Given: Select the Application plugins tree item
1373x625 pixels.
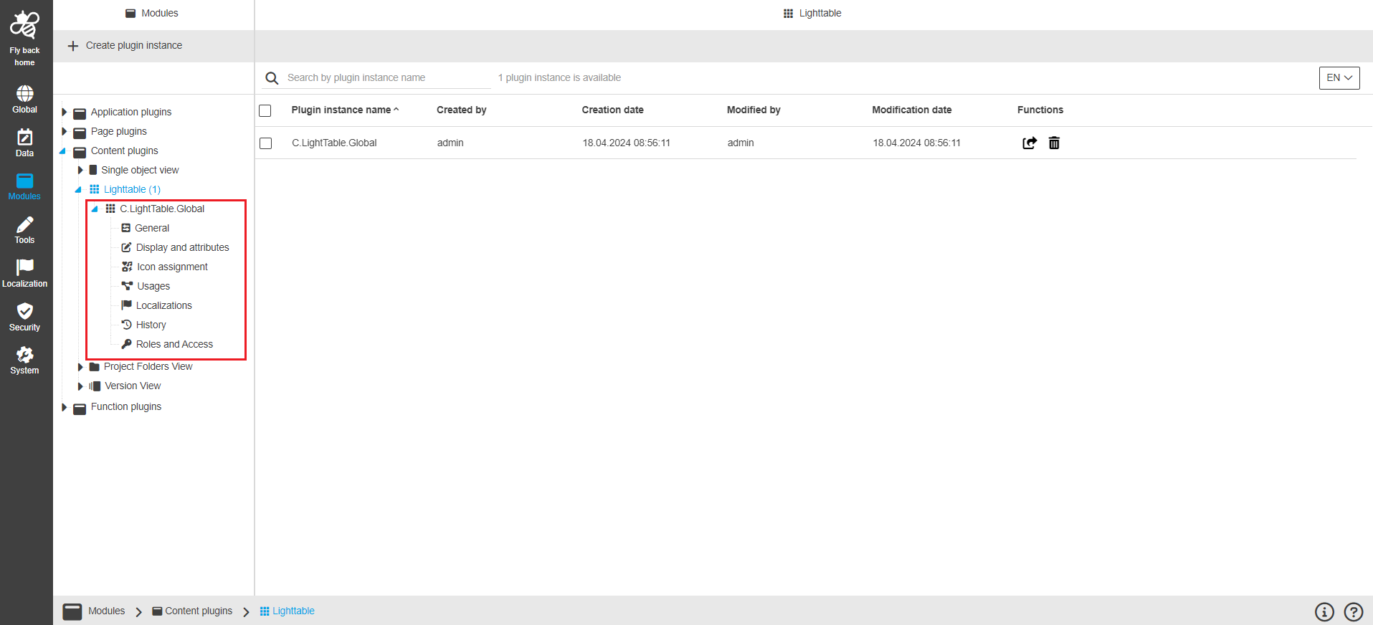Looking at the screenshot, I should coord(130,112).
